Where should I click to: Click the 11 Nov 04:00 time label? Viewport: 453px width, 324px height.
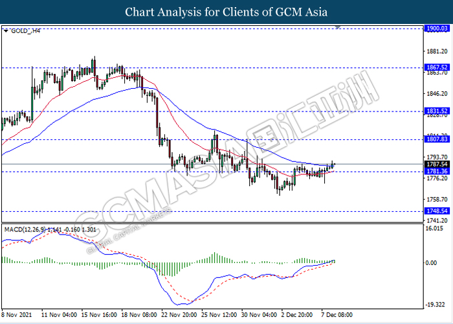[59, 314]
